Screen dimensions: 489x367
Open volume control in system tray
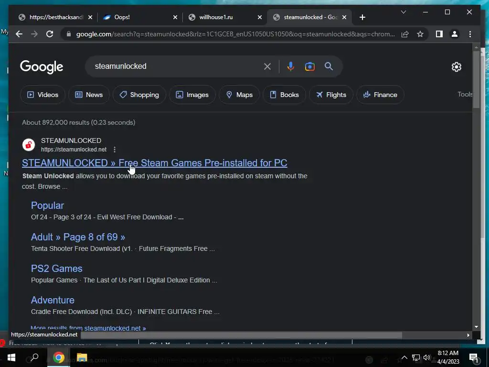pyautogui.click(x=426, y=357)
